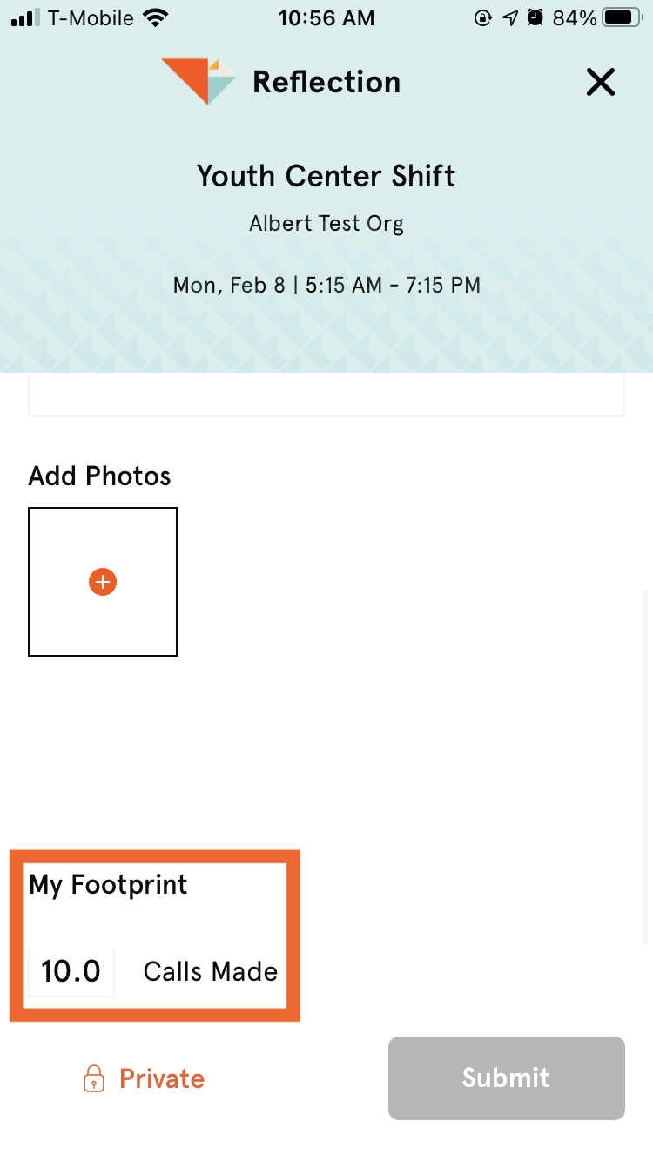This screenshot has height=1162, width=653.
Task: Tap the battery icon in status bar
Action: point(621,18)
